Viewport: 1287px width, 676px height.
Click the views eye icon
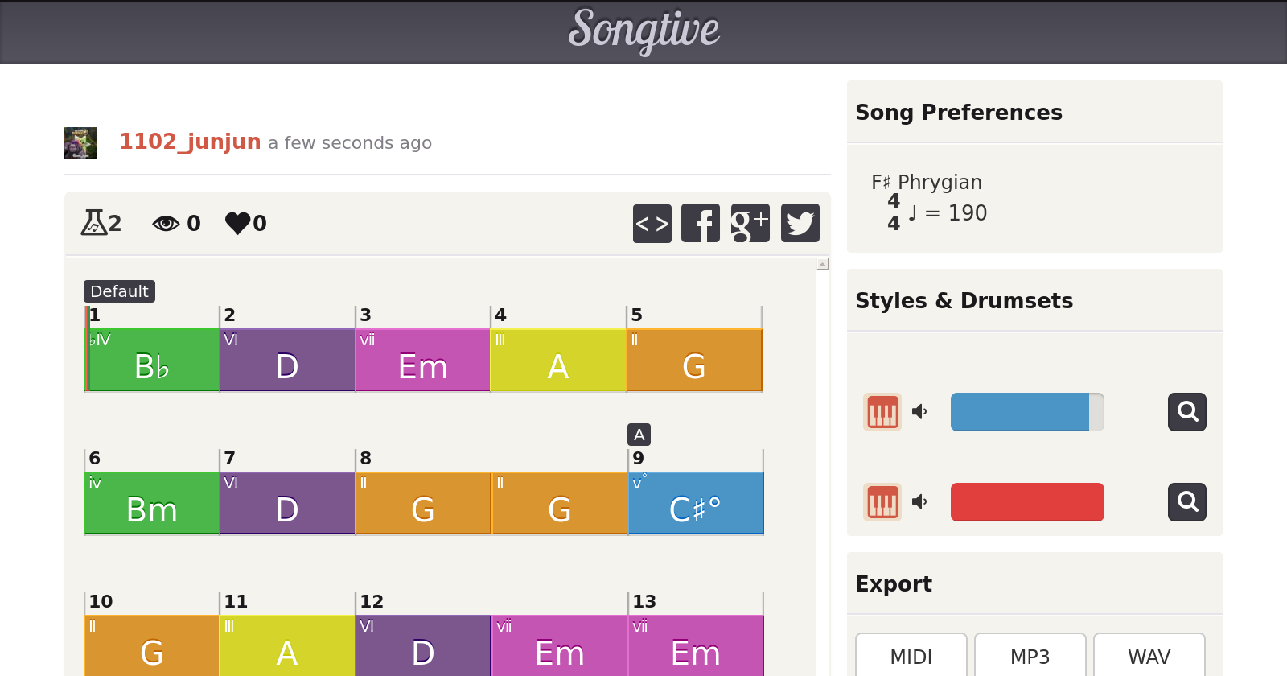coord(166,223)
